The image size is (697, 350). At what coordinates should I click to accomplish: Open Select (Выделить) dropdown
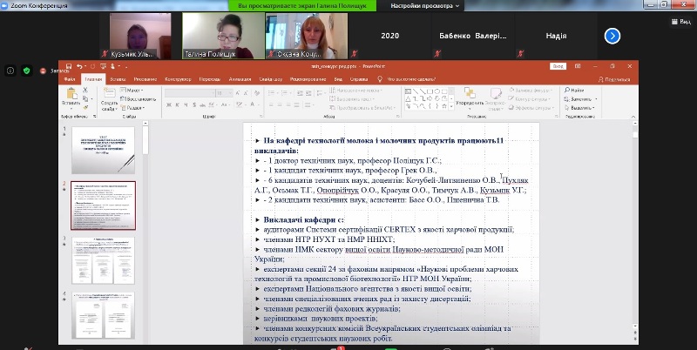click(x=581, y=107)
